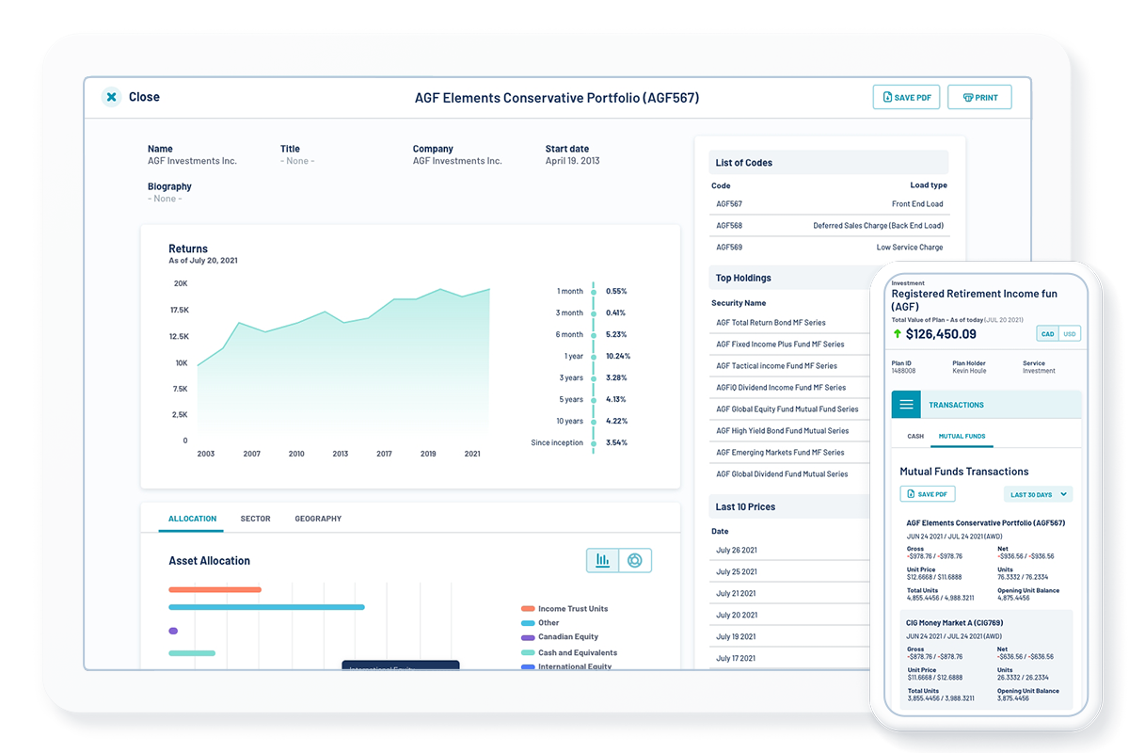Click the 0.41% return value
The image size is (1129, 753).
pos(616,312)
